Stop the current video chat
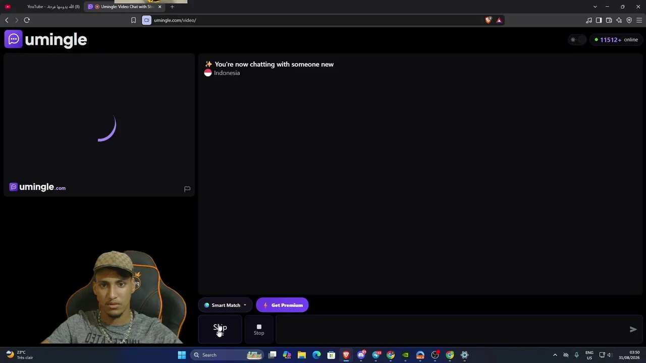 point(259,329)
